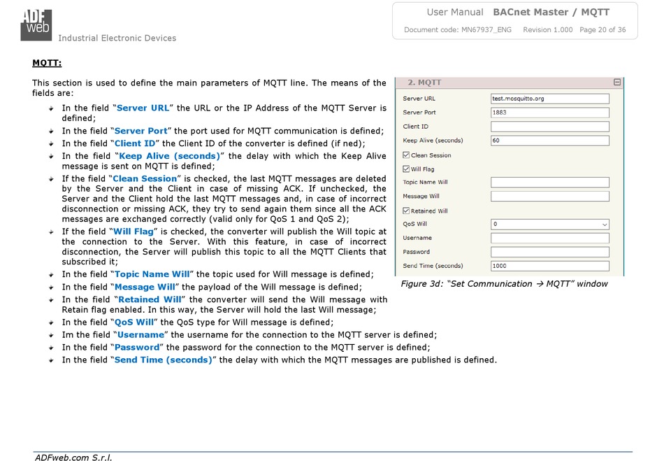Collapse the 2. MQTT panel minus icon
Viewport: 664px width, 461px height.
(x=617, y=83)
